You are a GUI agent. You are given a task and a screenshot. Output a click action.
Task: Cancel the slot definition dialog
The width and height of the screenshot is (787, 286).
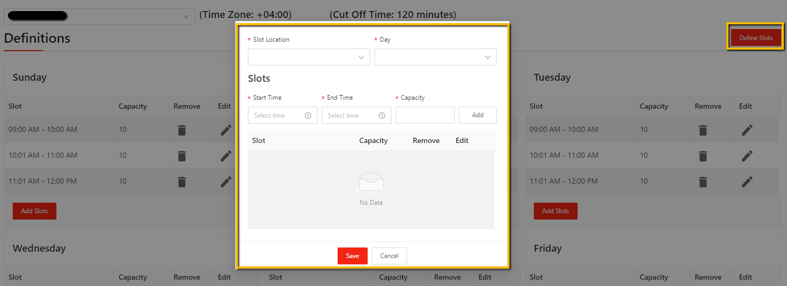pyautogui.click(x=389, y=256)
